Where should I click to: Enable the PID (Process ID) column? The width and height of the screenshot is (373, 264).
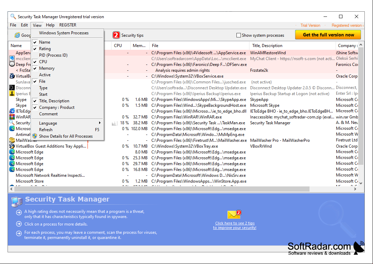67,55
